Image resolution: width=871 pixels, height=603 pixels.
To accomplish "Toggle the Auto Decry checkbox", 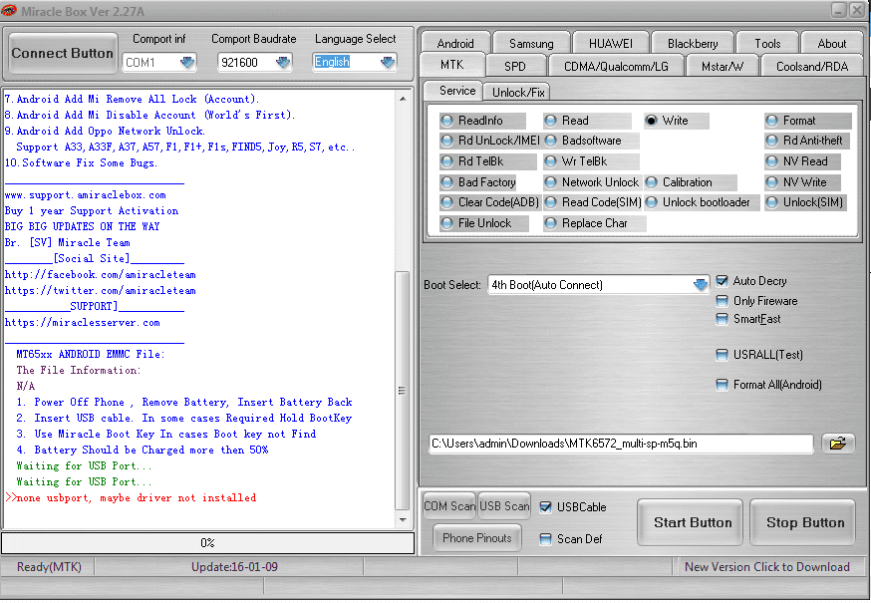I will tap(723, 281).
